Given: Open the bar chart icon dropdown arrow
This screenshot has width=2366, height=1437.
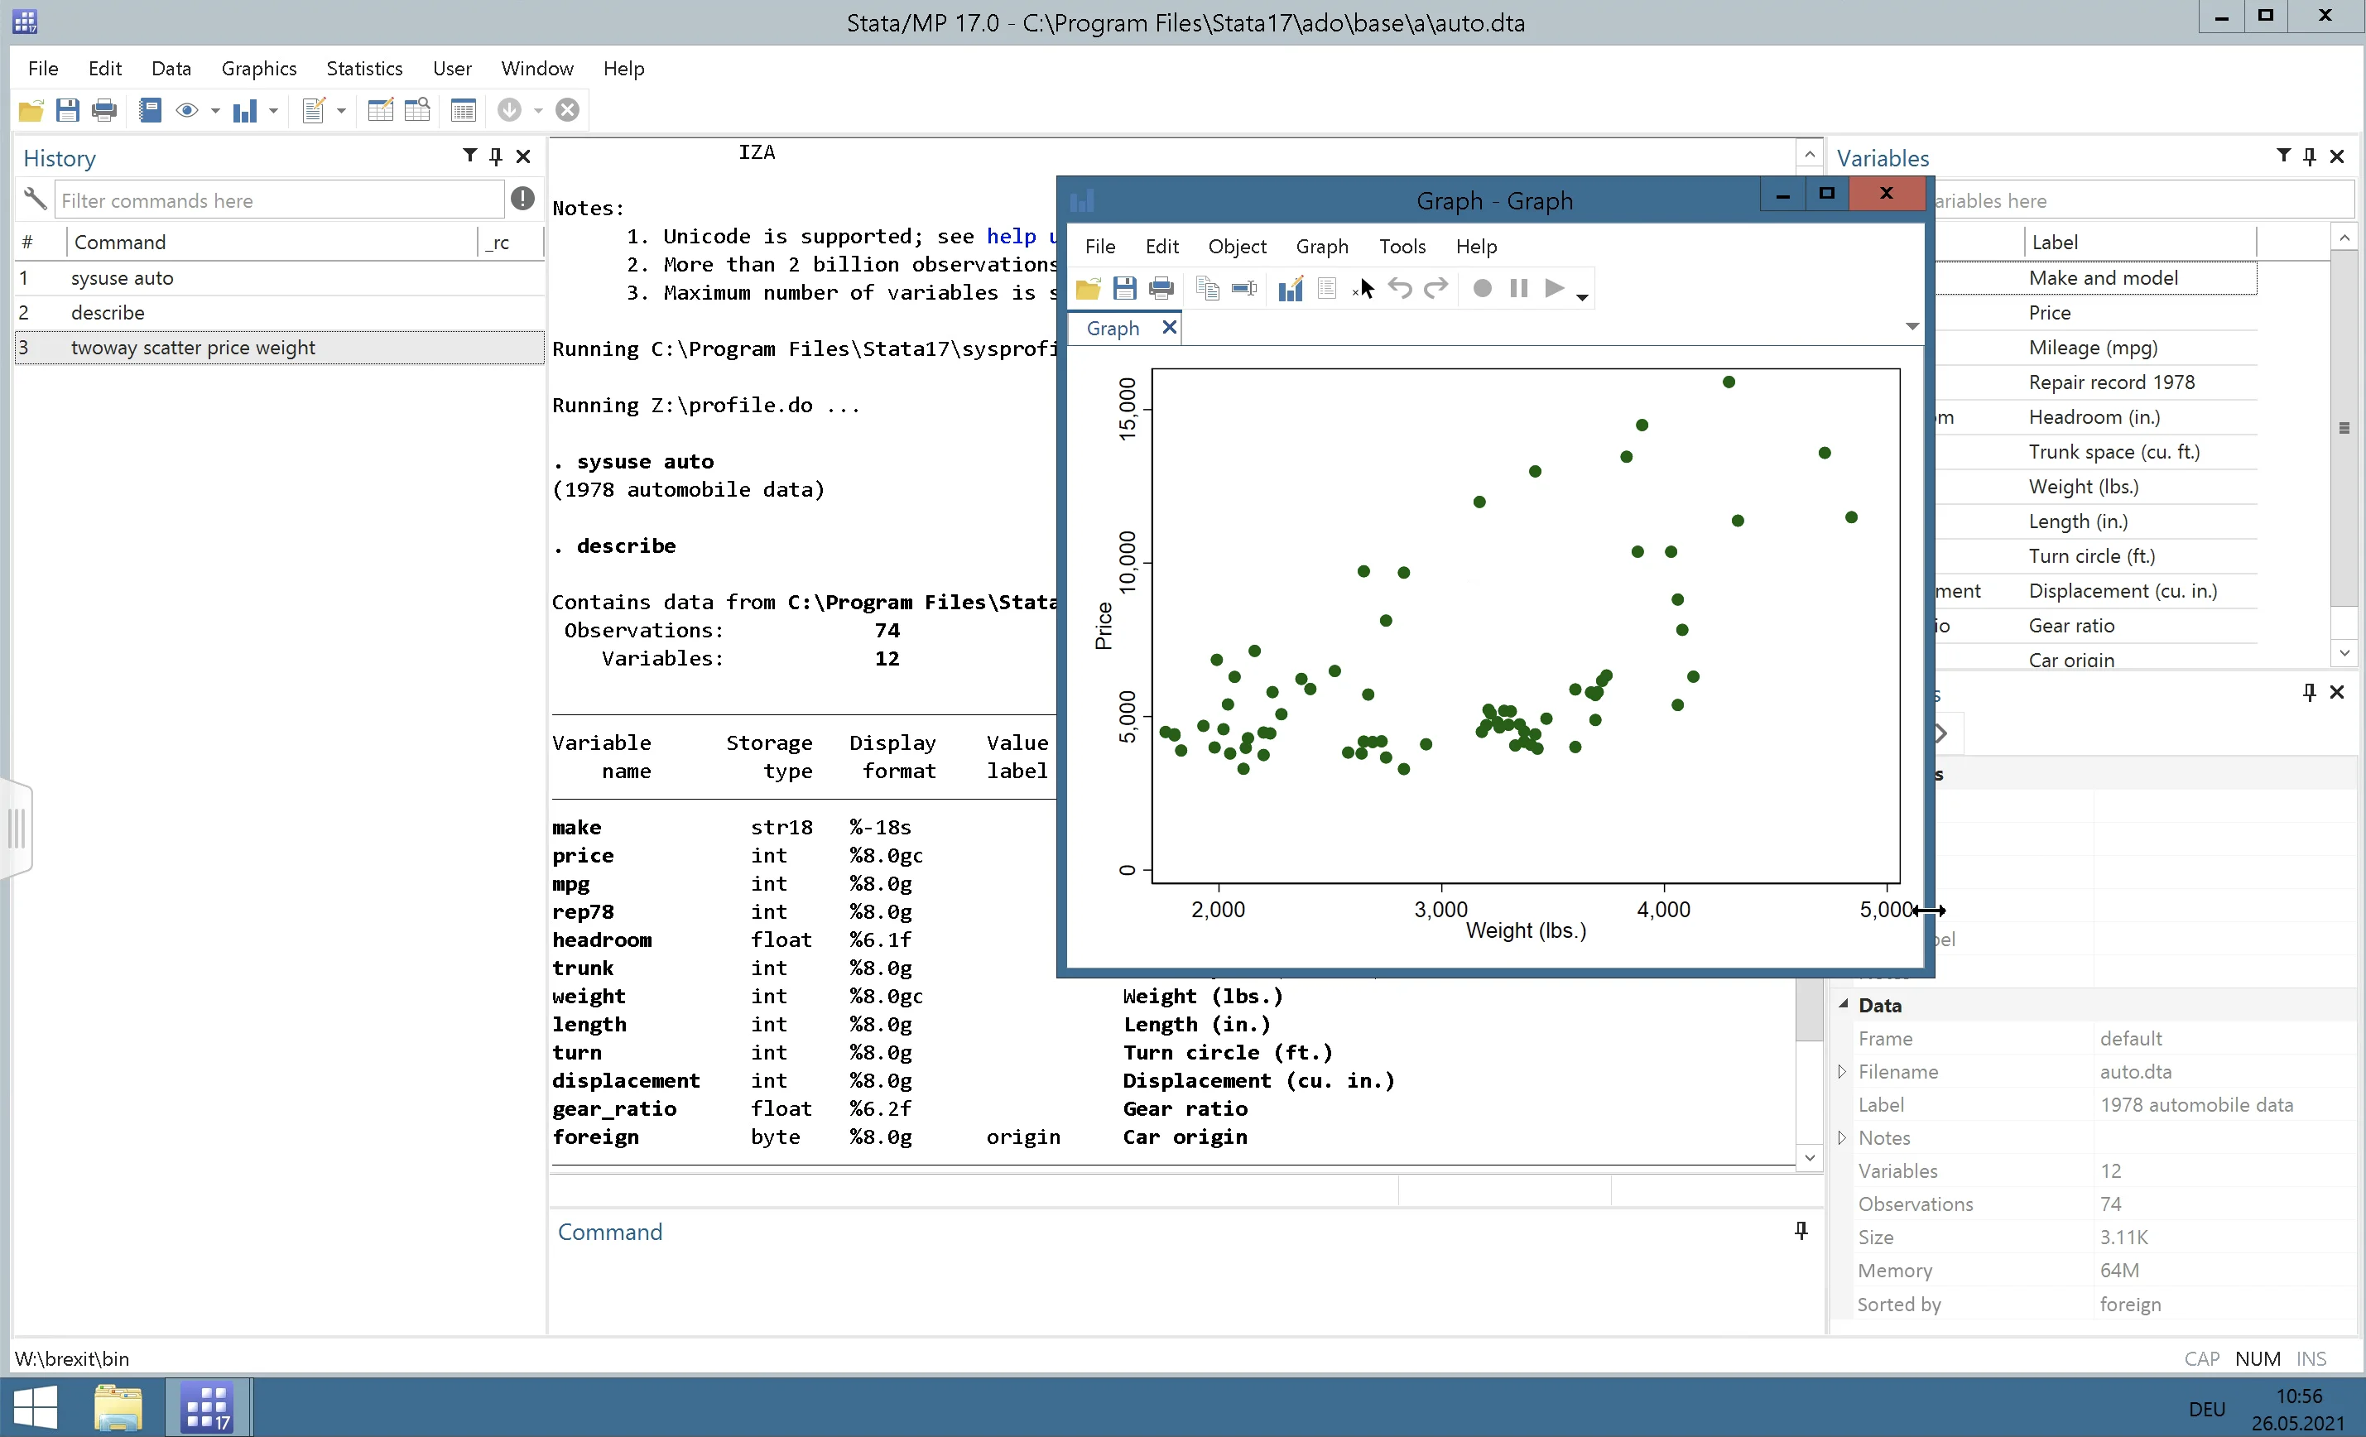Looking at the screenshot, I should point(274,112).
